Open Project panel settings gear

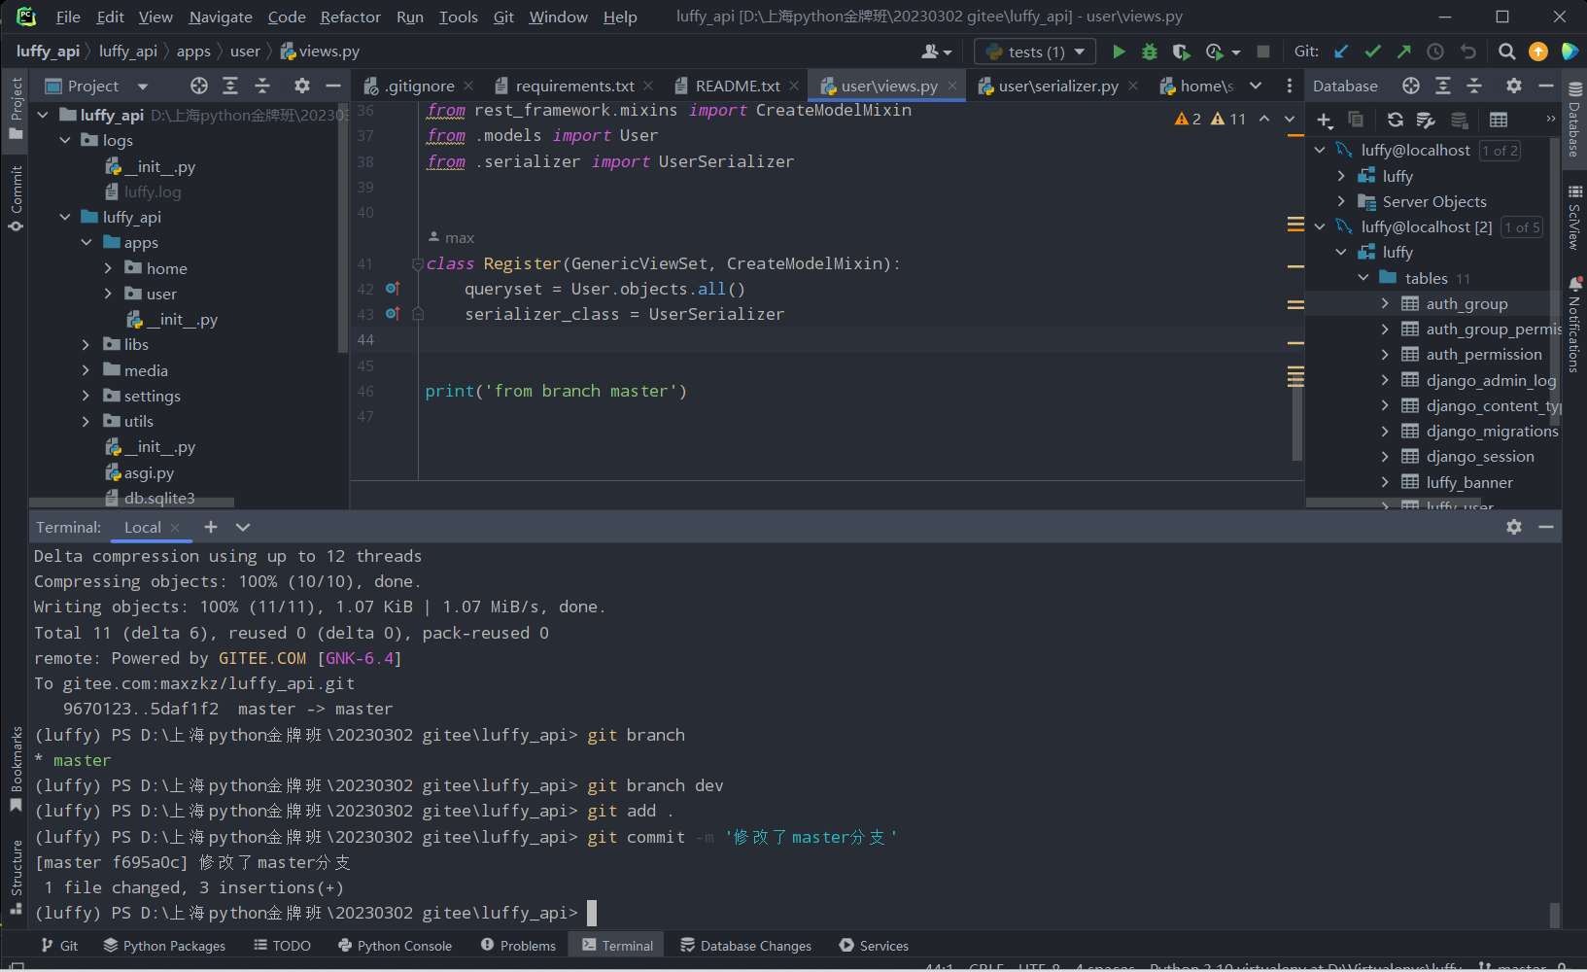click(x=302, y=86)
